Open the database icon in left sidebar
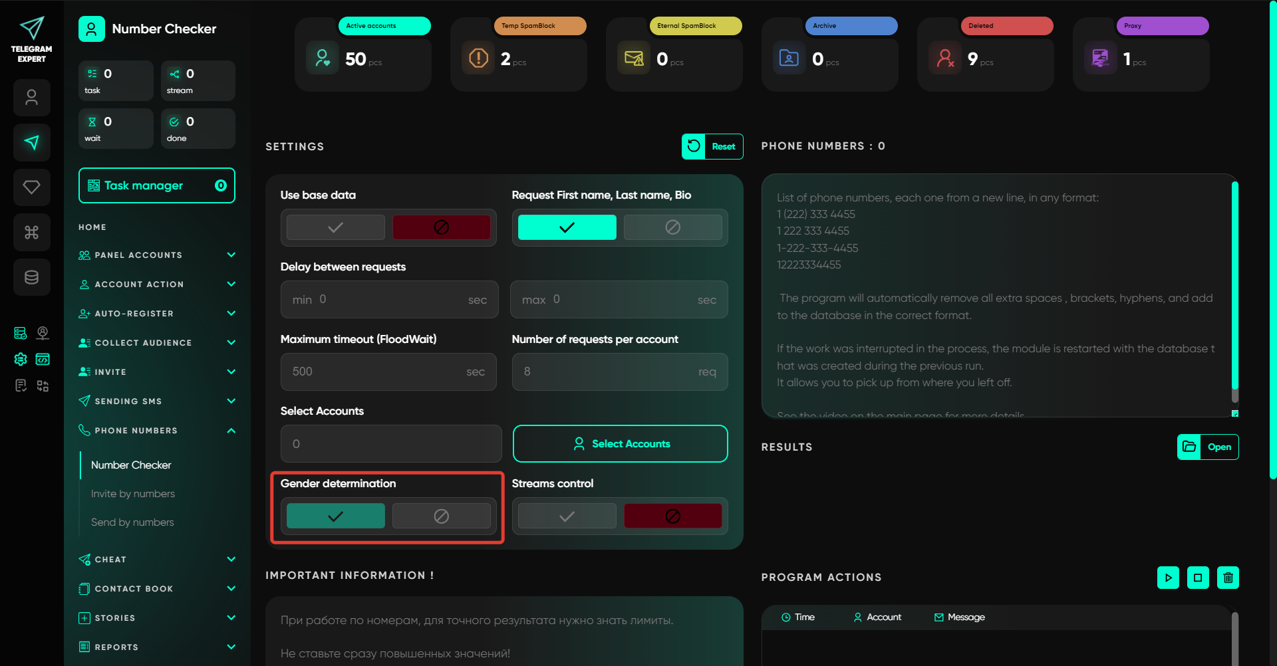Screen dimensions: 1277x666 coord(31,277)
